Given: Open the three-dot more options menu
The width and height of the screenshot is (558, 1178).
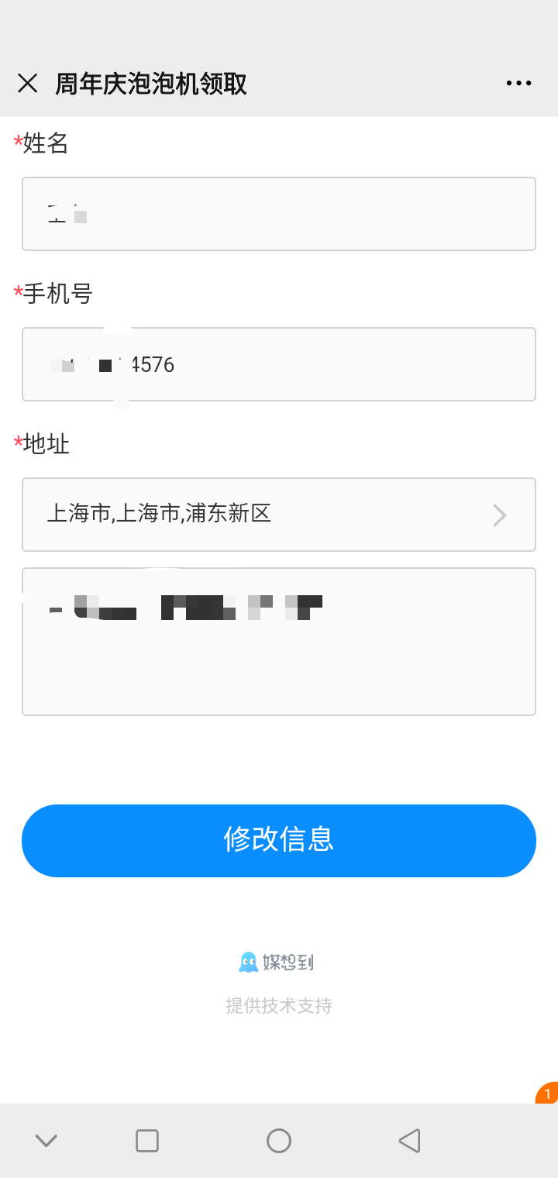Looking at the screenshot, I should point(518,84).
